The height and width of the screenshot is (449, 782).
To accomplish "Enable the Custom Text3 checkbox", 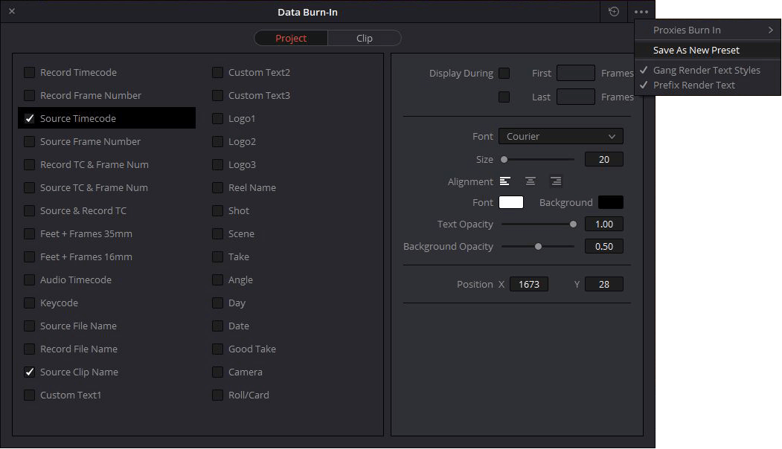I will pos(217,96).
